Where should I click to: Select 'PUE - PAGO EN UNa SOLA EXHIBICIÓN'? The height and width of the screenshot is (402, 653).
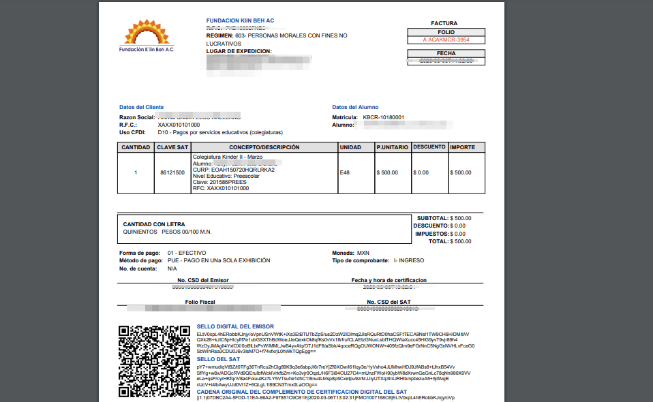coord(219,260)
